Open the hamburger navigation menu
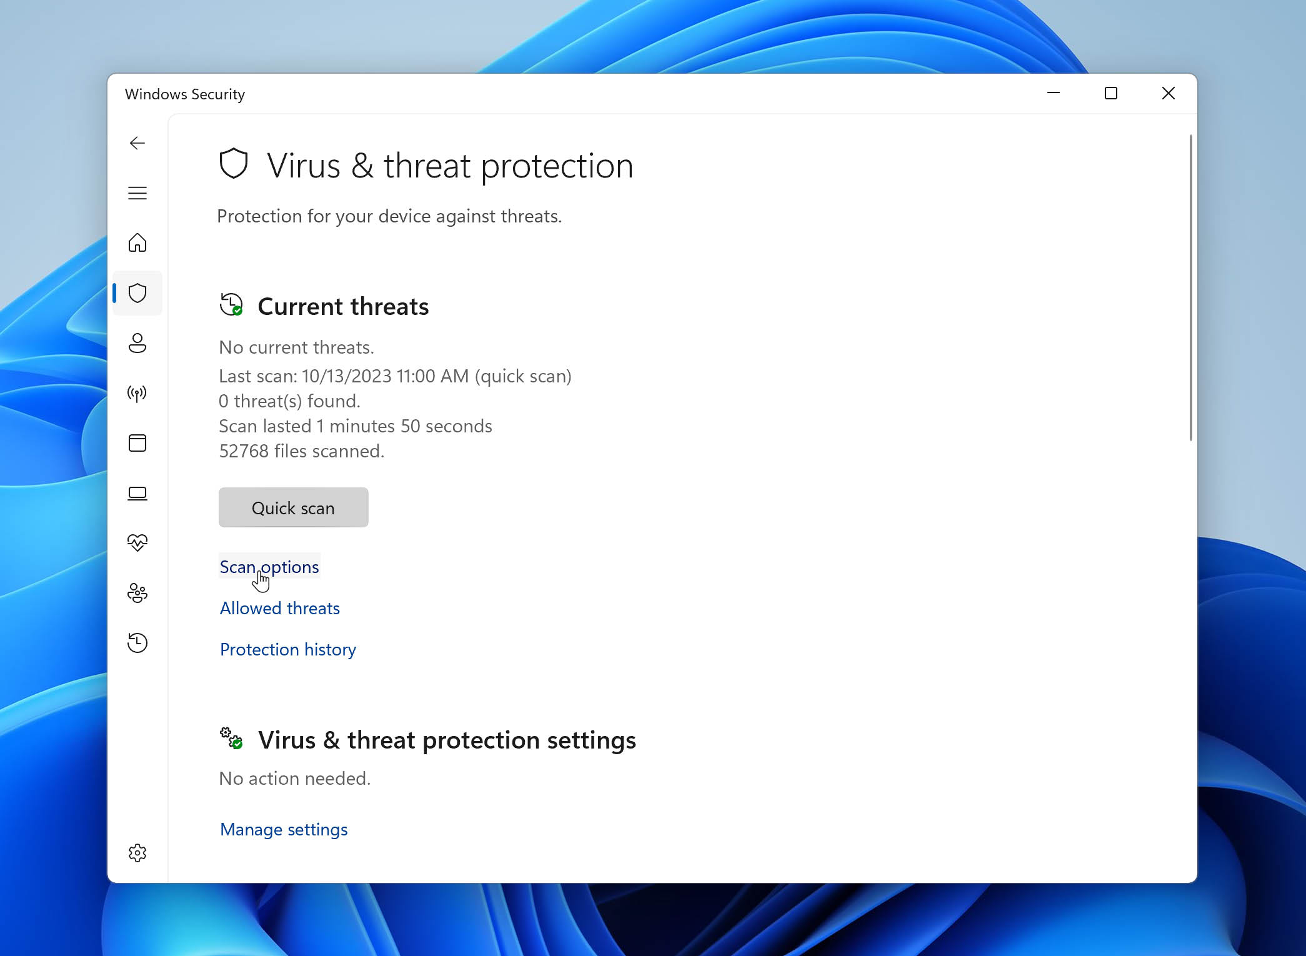Screen dimensions: 1306x956 (137, 193)
